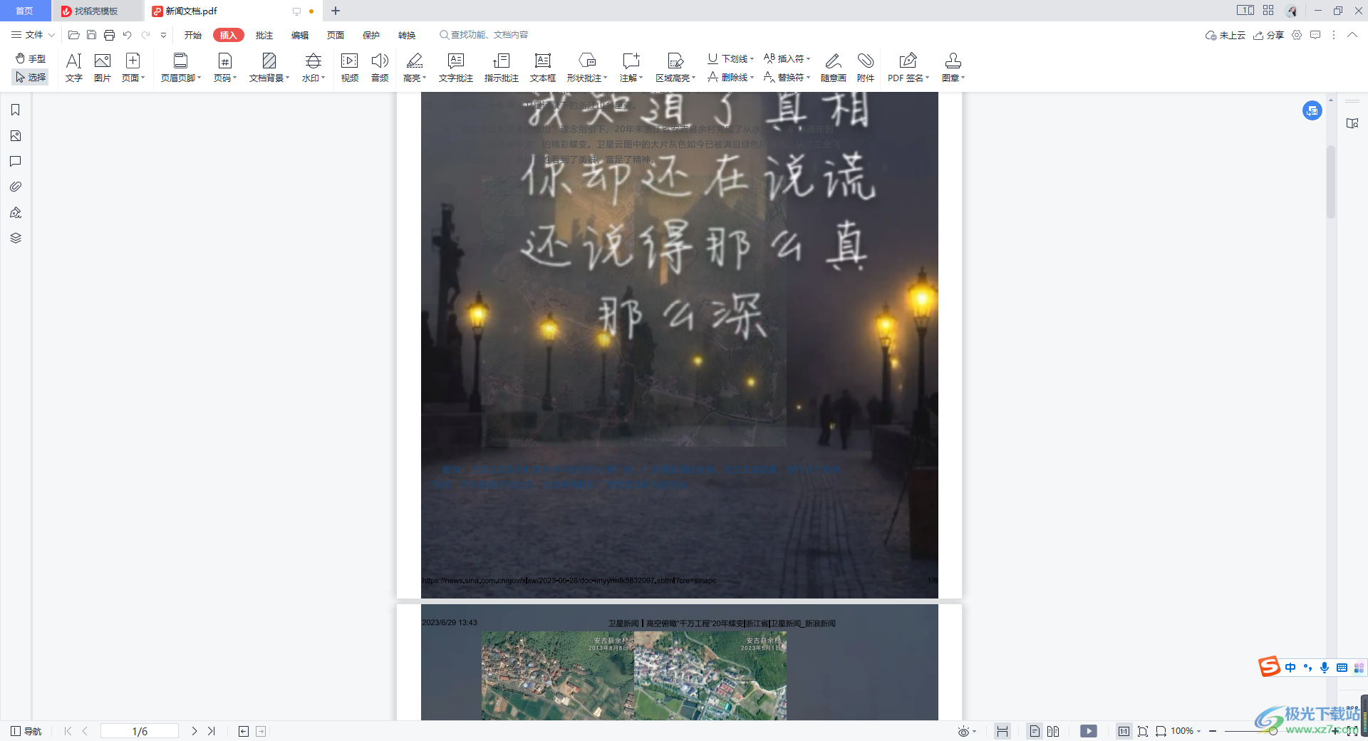Switch to the 开始 ribbon tab

193,35
